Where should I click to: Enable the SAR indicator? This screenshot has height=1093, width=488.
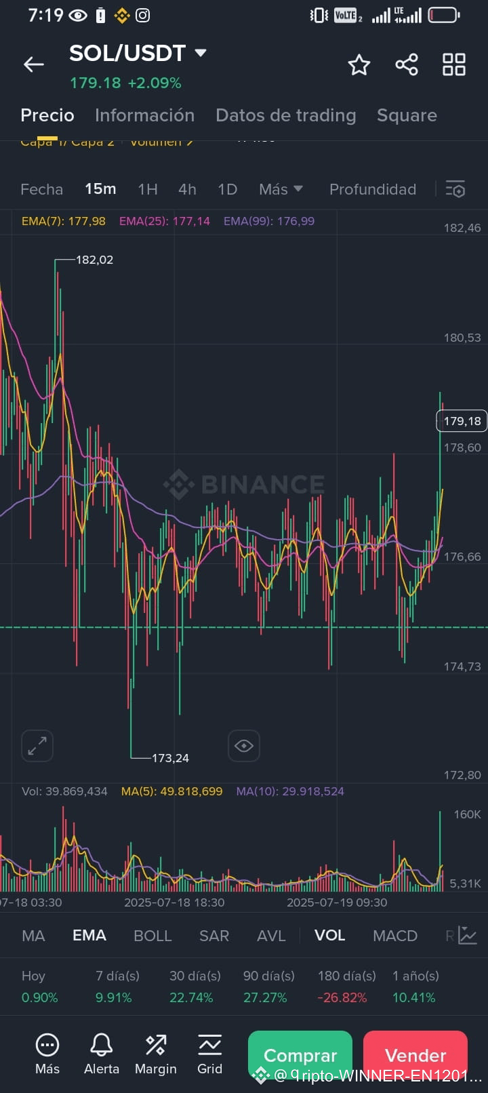[214, 936]
